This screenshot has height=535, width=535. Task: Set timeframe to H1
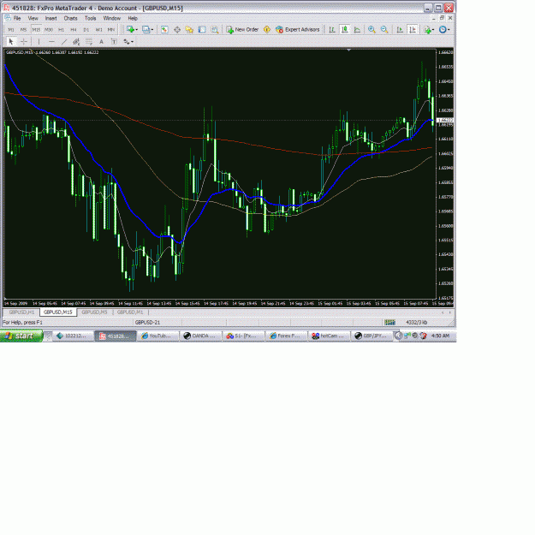[61, 30]
